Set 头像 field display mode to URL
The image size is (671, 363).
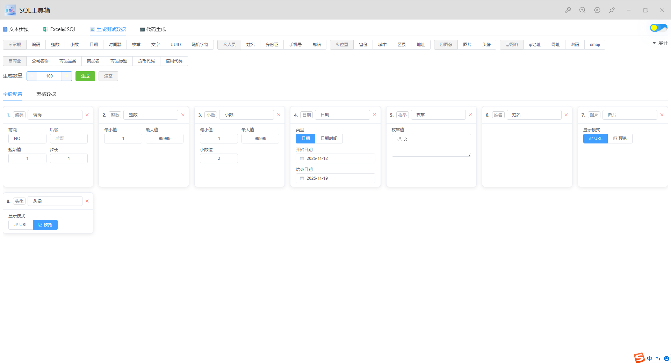coord(21,225)
